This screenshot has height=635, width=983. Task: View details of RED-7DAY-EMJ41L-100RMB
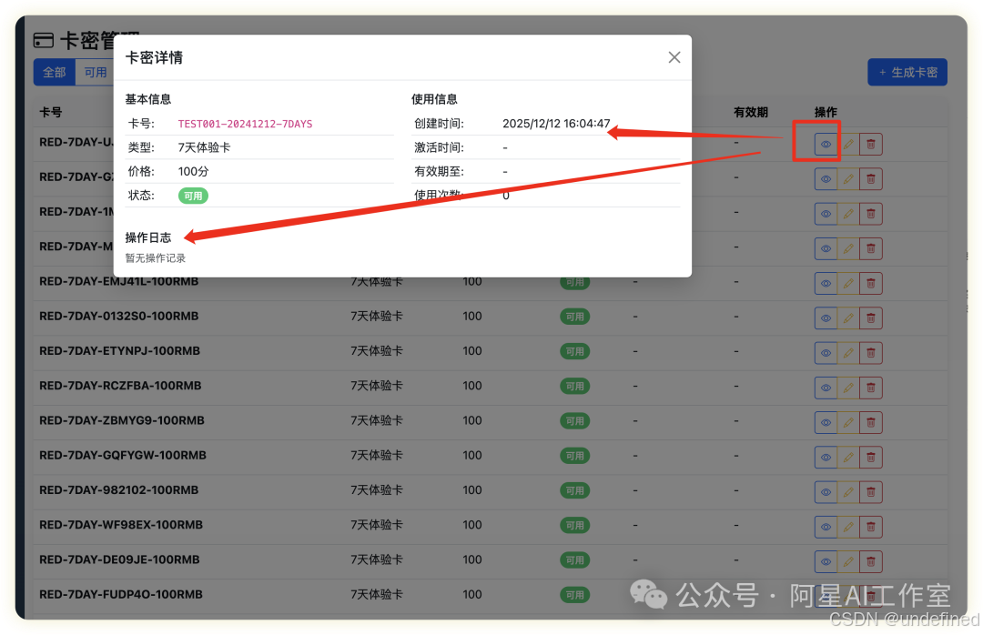[x=826, y=283]
